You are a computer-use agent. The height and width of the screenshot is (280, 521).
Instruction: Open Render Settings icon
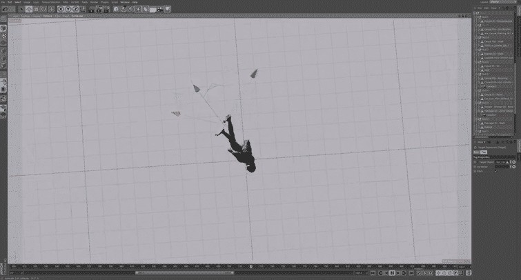(106, 9)
